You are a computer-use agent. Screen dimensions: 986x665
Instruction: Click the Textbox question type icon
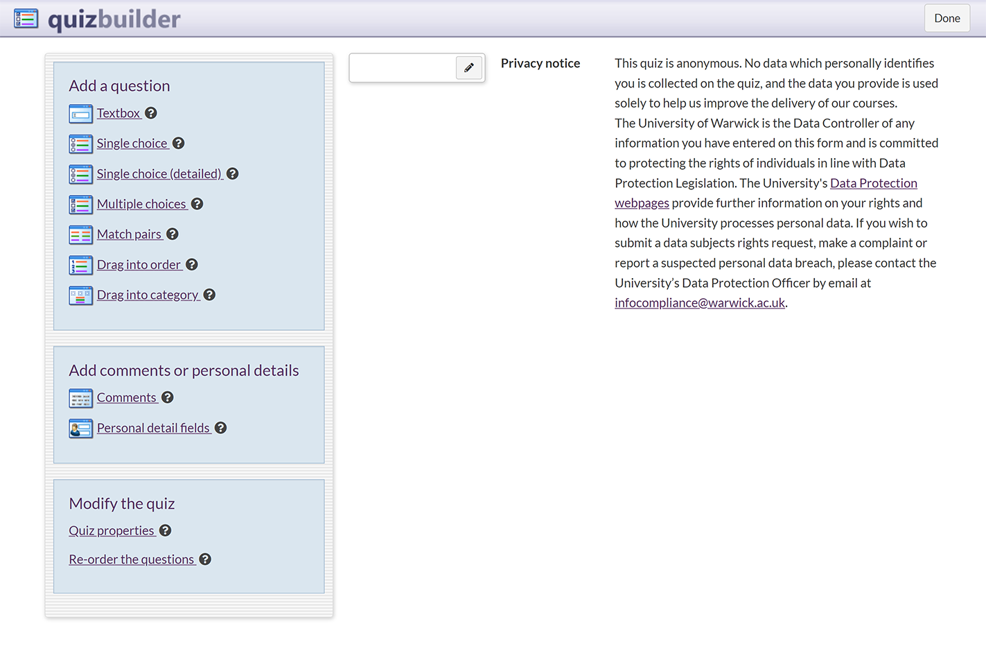tap(80, 114)
